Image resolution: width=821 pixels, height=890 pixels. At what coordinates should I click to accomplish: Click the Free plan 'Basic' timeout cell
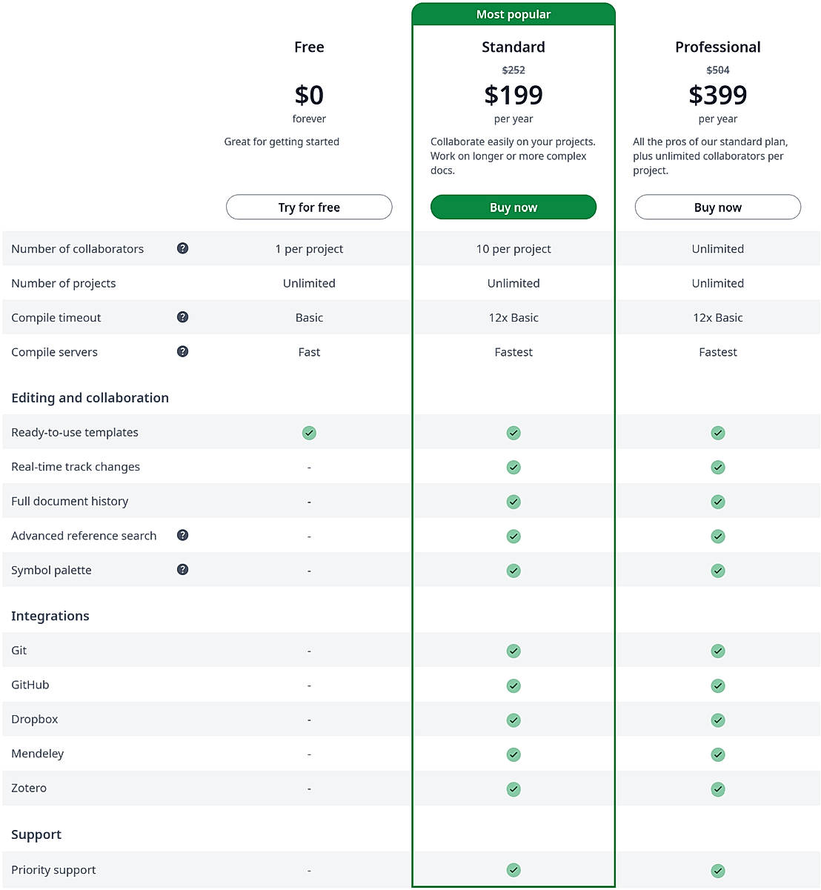tap(309, 317)
